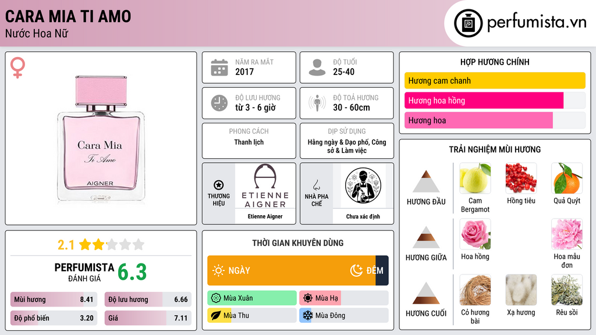Click the middle notes pyramid icon
This screenshot has width=596, height=335.
426,237
